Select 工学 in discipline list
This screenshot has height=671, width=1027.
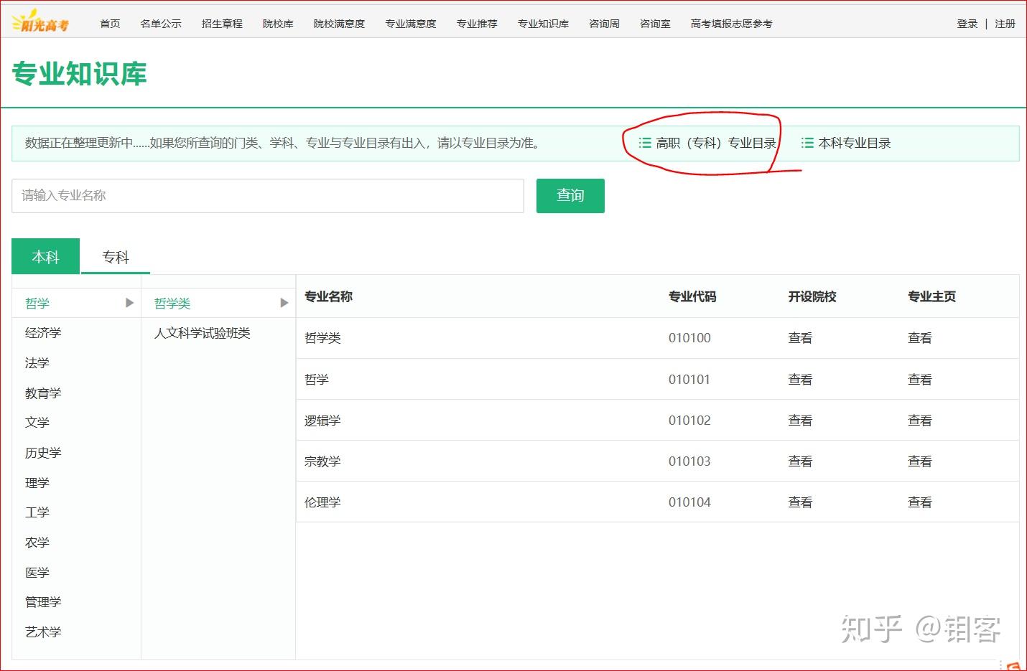[x=37, y=512]
